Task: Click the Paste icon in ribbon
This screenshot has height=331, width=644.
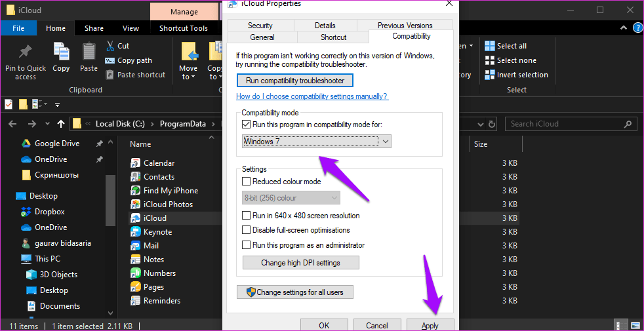Action: [89, 52]
